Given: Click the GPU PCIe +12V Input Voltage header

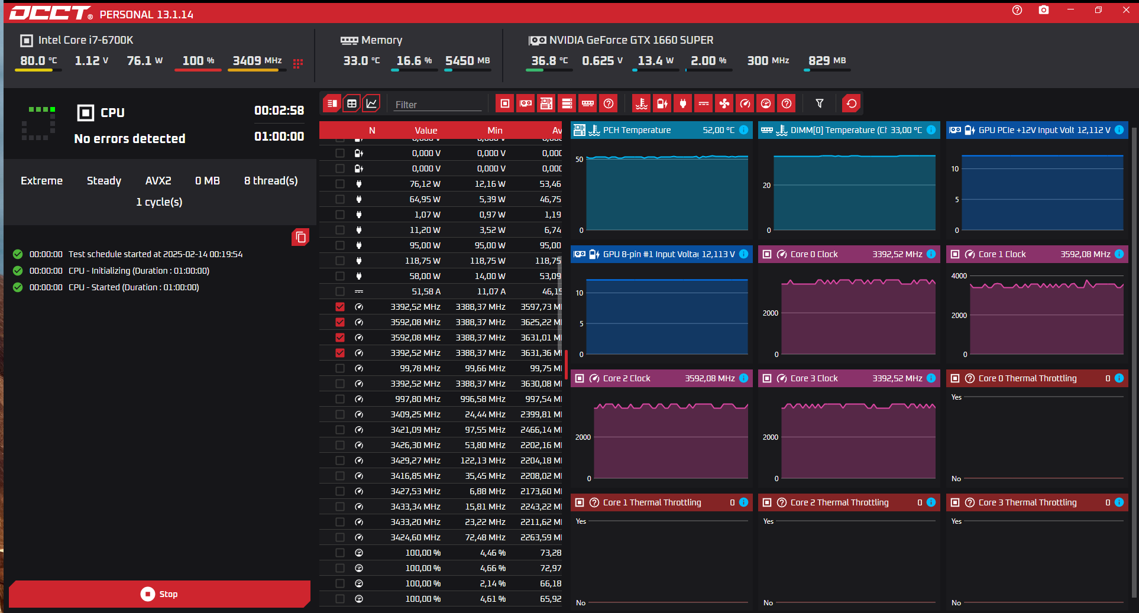Looking at the screenshot, I should (1037, 130).
